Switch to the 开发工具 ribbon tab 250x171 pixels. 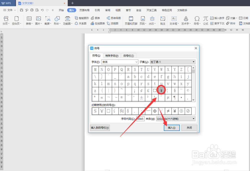click(151, 10)
